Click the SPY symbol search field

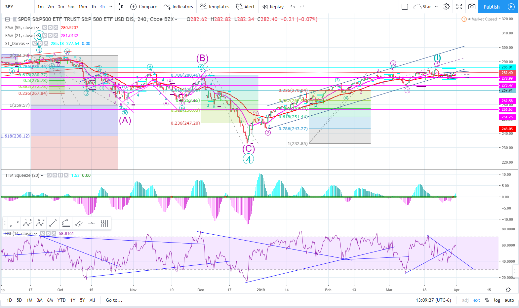pyautogui.click(x=17, y=7)
